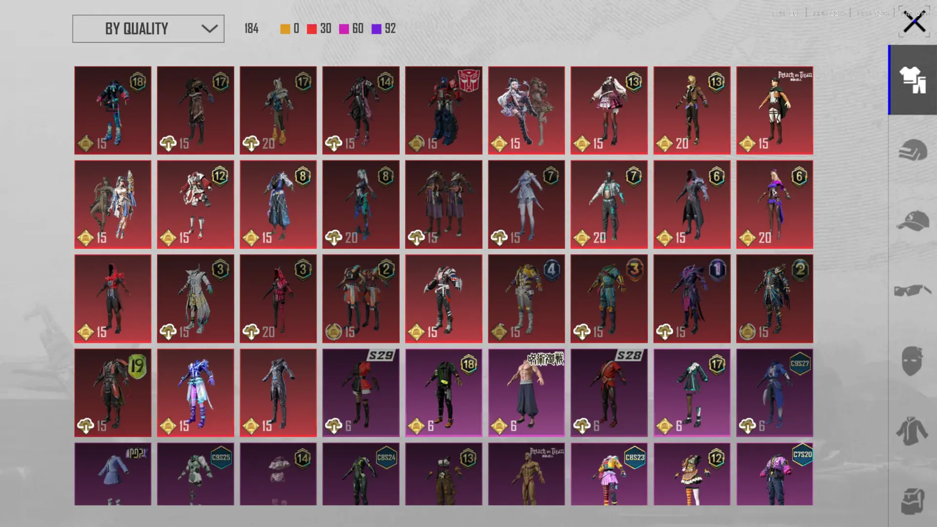The width and height of the screenshot is (937, 527).
Task: Open the glasses category icon
Action: pos(913,291)
